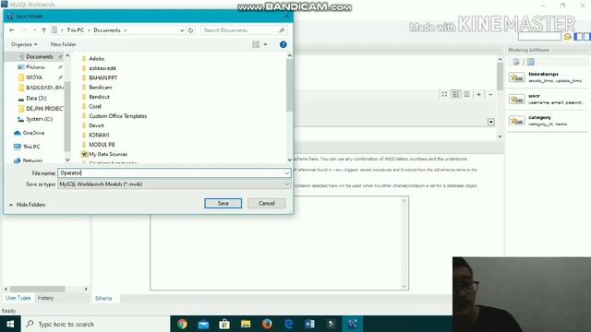Switch to list view in Workbench
Screen dimensions: 591x332
click(x=467, y=94)
